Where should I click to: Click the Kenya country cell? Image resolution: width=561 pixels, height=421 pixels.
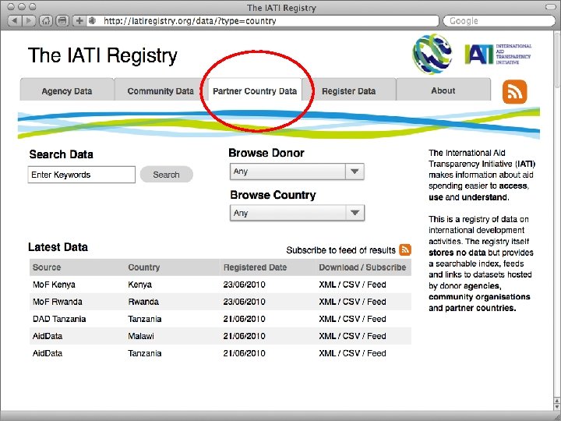point(140,285)
